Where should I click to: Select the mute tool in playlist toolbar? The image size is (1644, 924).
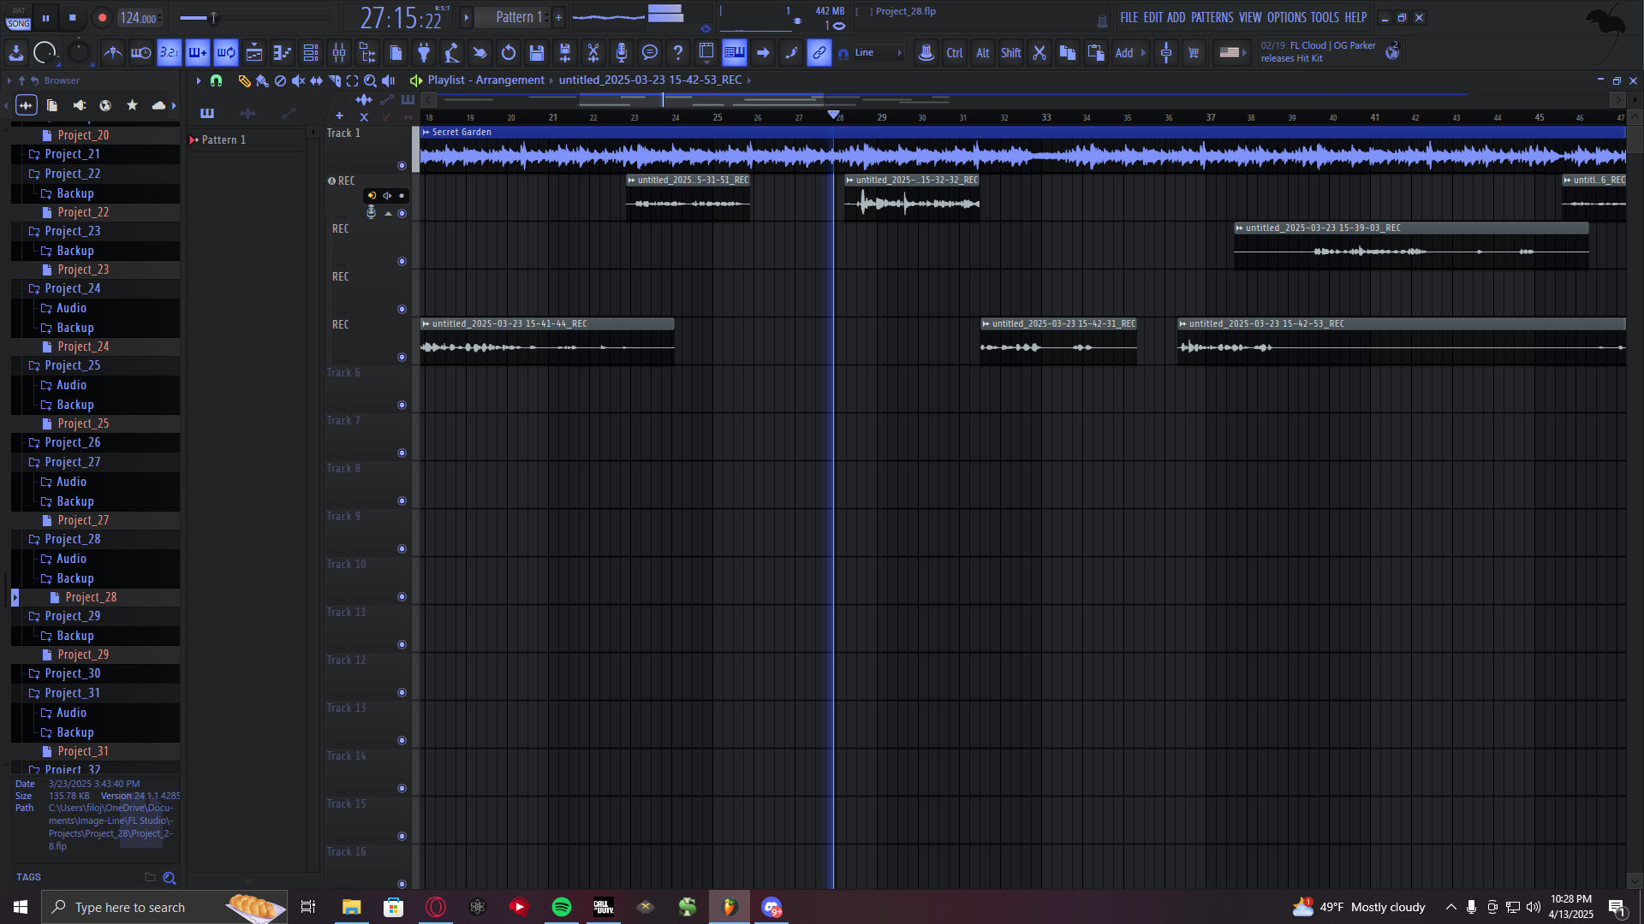tap(298, 80)
